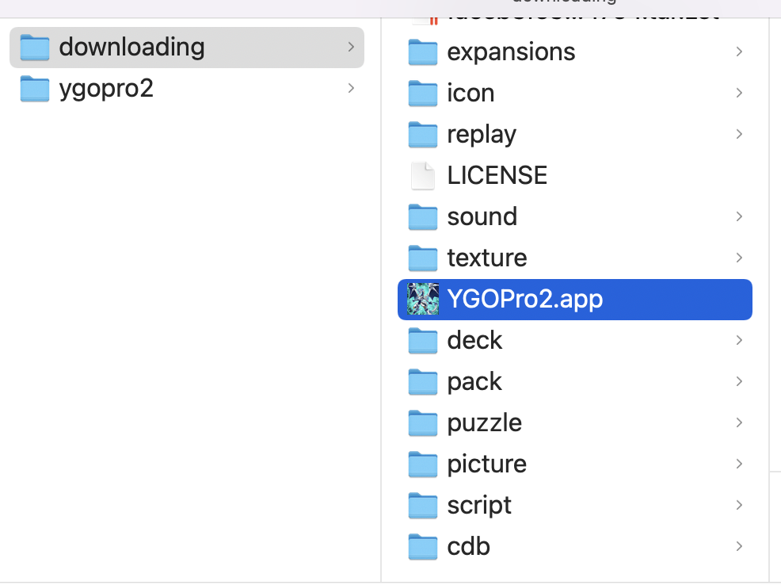Image resolution: width=781 pixels, height=585 pixels.
Task: Select the "LICENSE" file name
Action: click(497, 175)
